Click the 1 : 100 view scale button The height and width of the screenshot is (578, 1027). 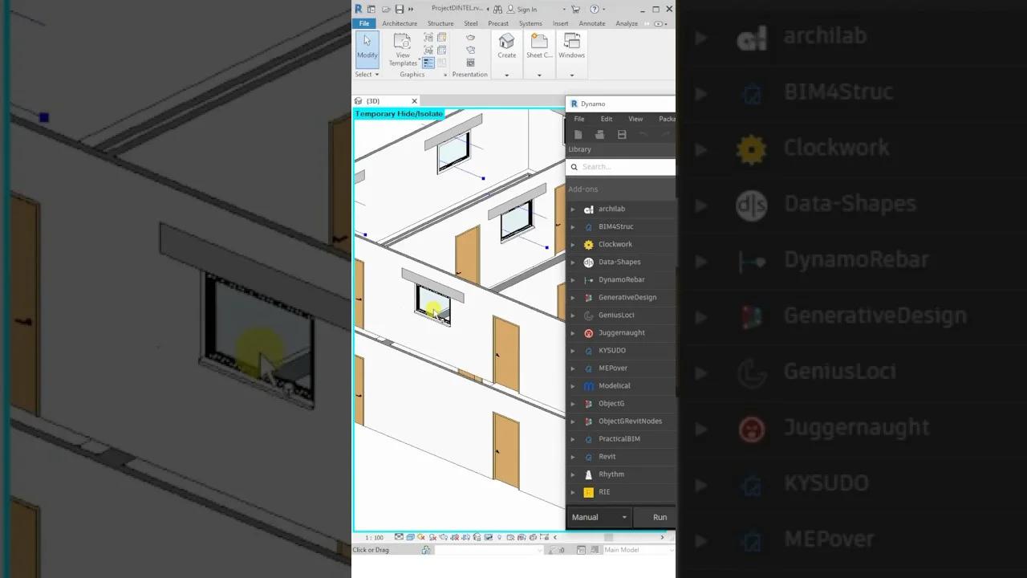(x=374, y=537)
